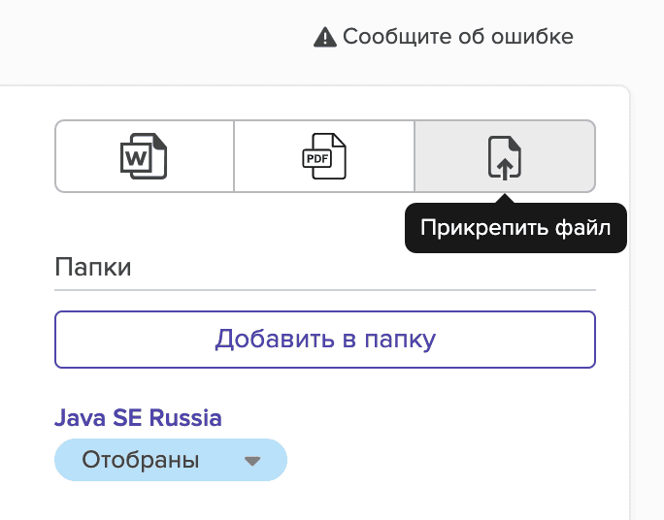
Task: Click the Папки section heading
Action: pos(93,267)
